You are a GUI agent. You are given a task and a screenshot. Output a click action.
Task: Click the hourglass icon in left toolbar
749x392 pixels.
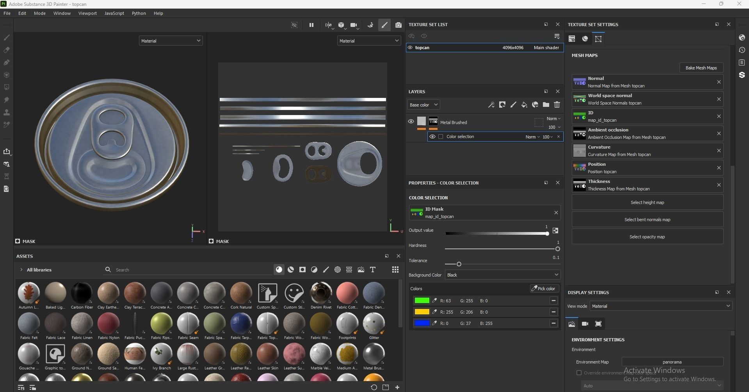(x=7, y=176)
